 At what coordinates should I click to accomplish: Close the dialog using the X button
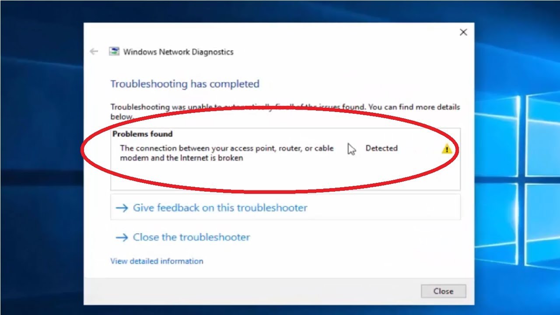(463, 32)
